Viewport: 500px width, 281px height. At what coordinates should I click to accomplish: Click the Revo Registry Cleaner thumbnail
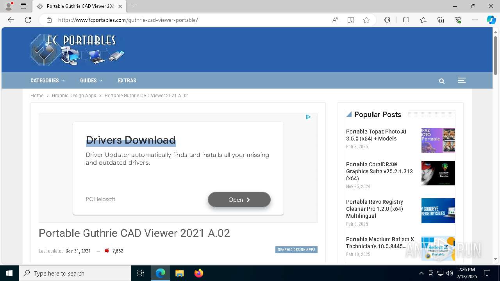click(x=438, y=211)
